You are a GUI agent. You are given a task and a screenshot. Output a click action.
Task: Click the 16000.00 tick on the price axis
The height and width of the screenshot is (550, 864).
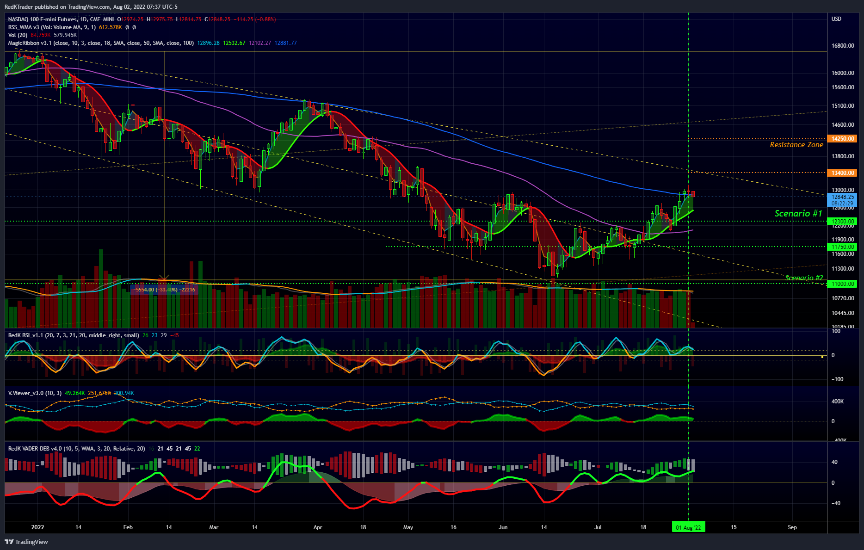click(843, 73)
